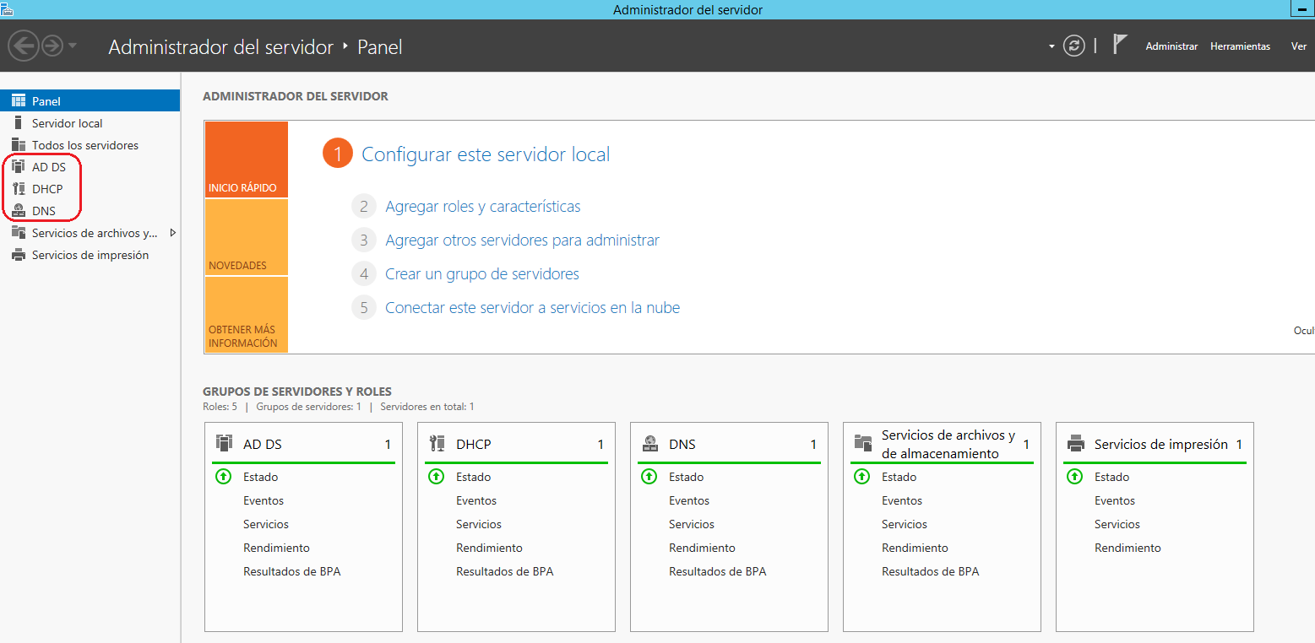The image size is (1315, 643).
Task: Open the notifications flag
Action: click(x=1120, y=45)
